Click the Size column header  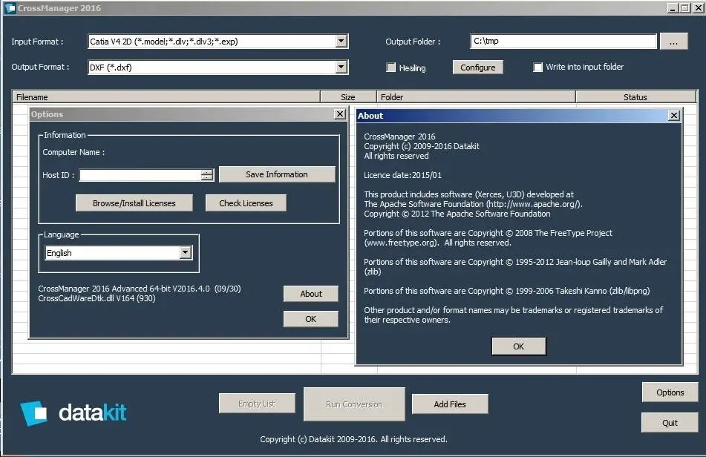point(348,96)
